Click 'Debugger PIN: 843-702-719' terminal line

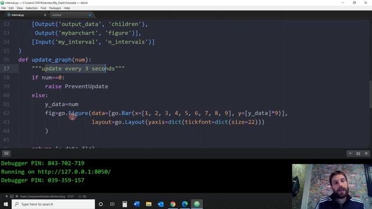[42, 163]
